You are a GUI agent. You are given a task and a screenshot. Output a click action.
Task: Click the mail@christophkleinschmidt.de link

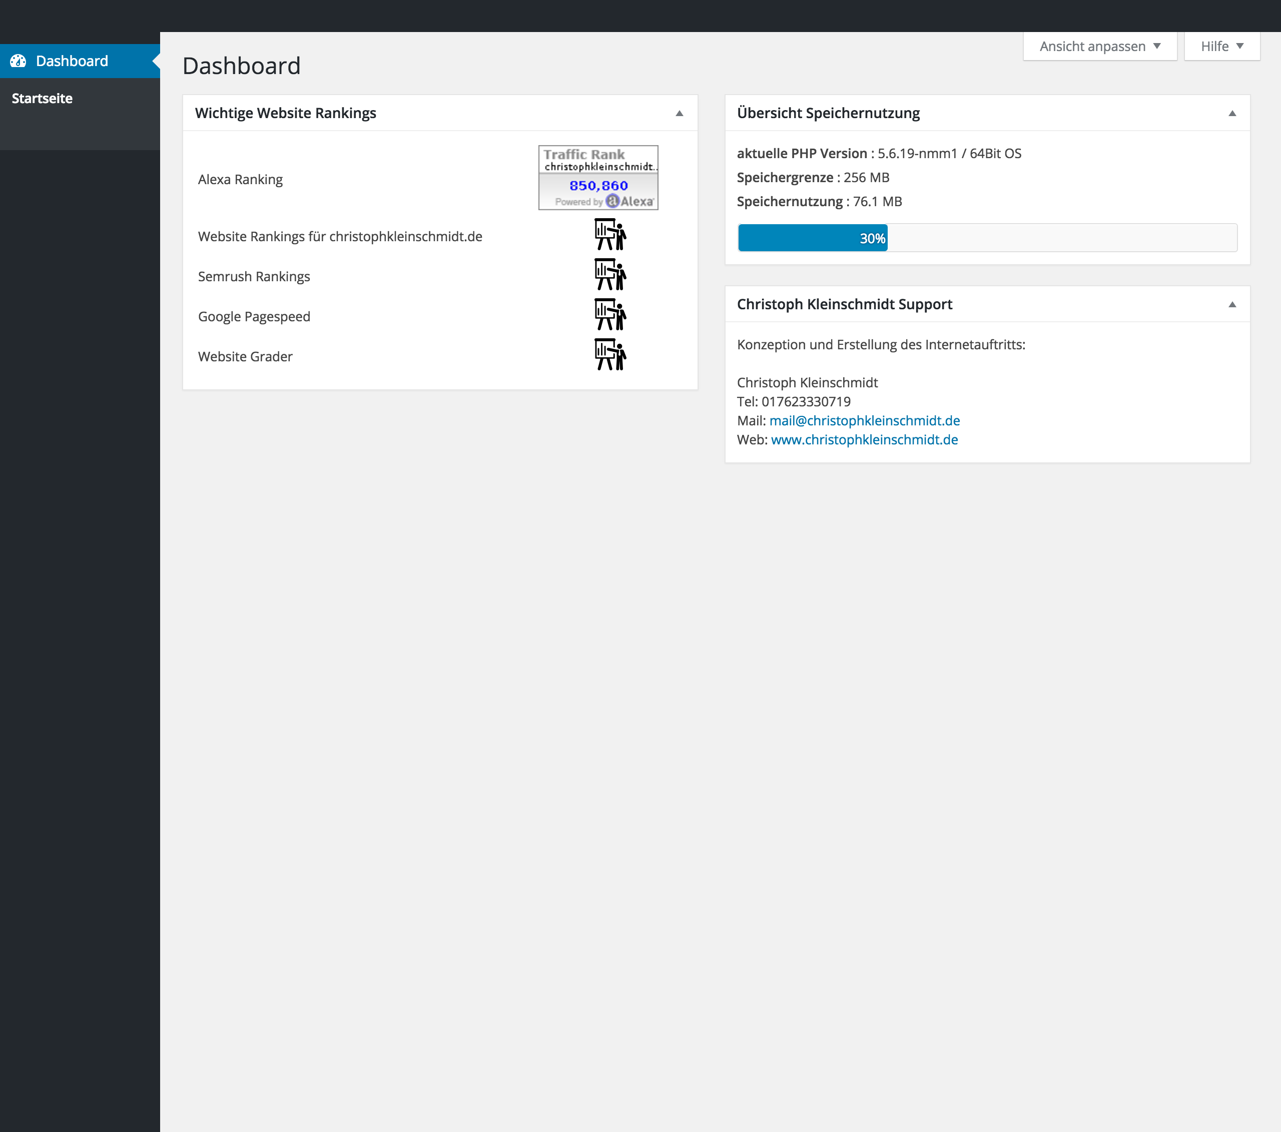(x=864, y=420)
